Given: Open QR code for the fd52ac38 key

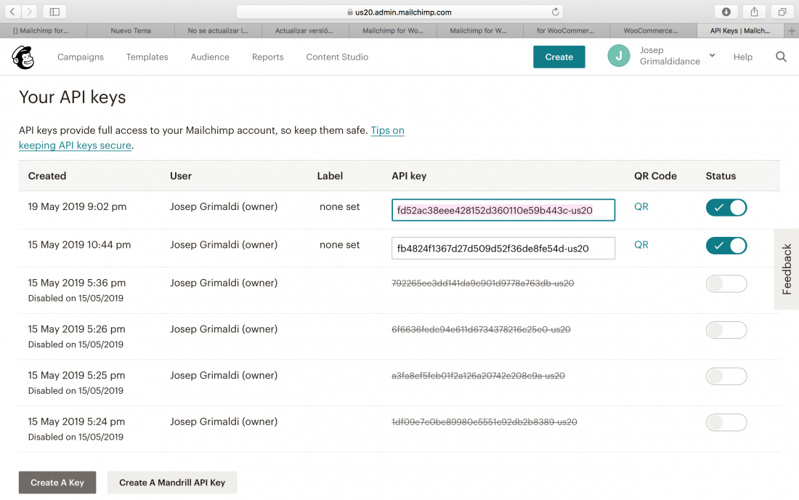Looking at the screenshot, I should click(x=641, y=206).
